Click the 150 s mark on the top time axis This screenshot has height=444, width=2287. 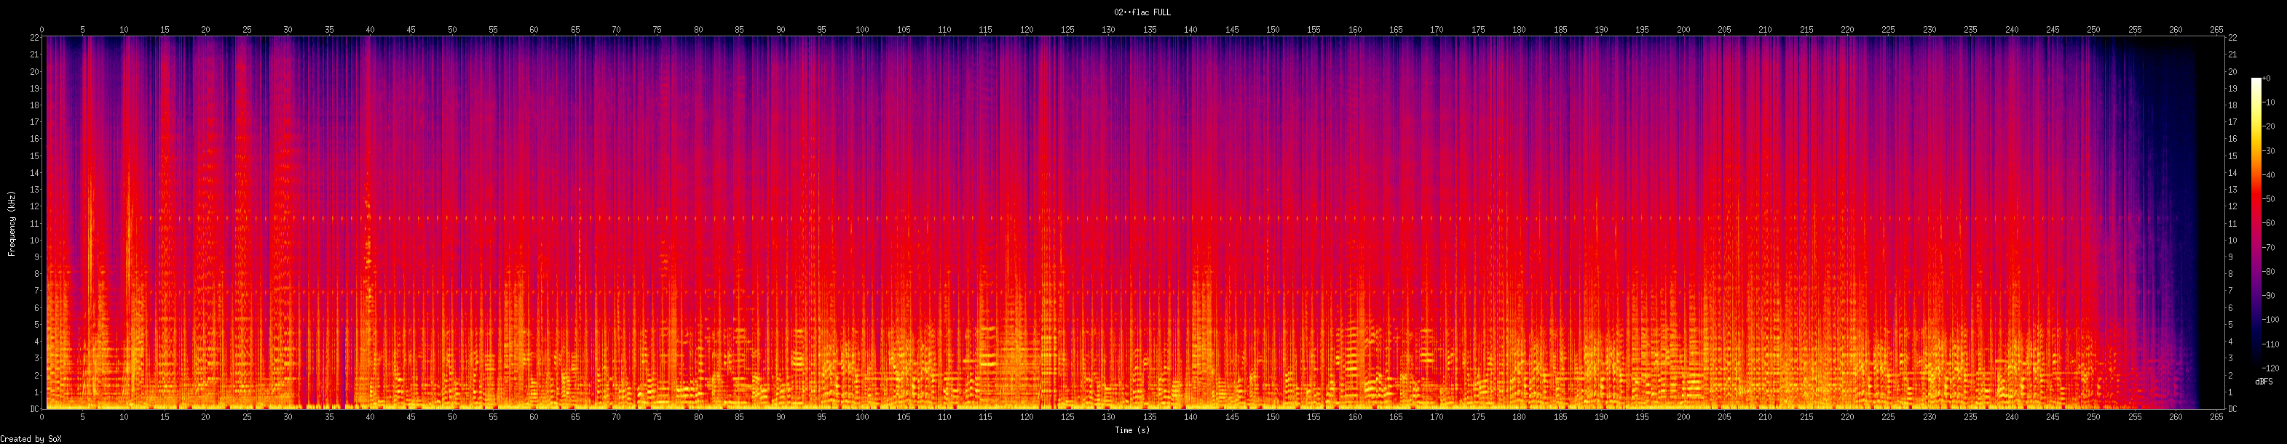click(x=1272, y=30)
